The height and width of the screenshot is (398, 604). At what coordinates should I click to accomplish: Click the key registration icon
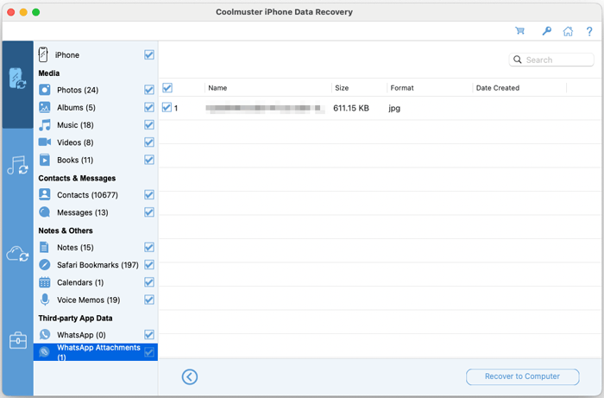(x=546, y=31)
